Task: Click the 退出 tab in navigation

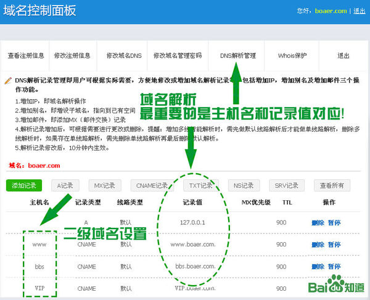Action: tap(343, 55)
